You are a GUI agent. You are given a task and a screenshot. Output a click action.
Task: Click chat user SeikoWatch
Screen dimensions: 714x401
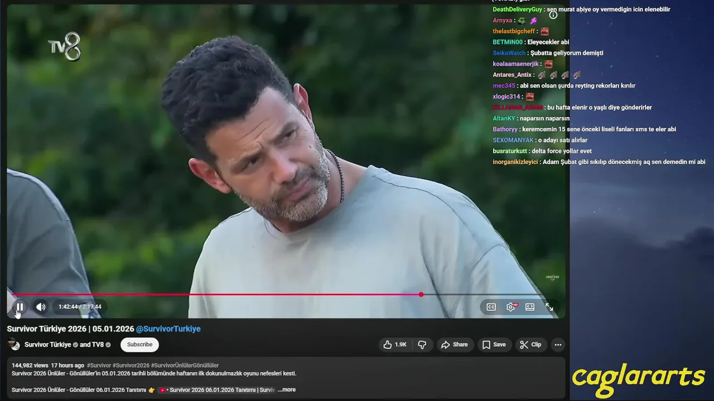click(509, 53)
